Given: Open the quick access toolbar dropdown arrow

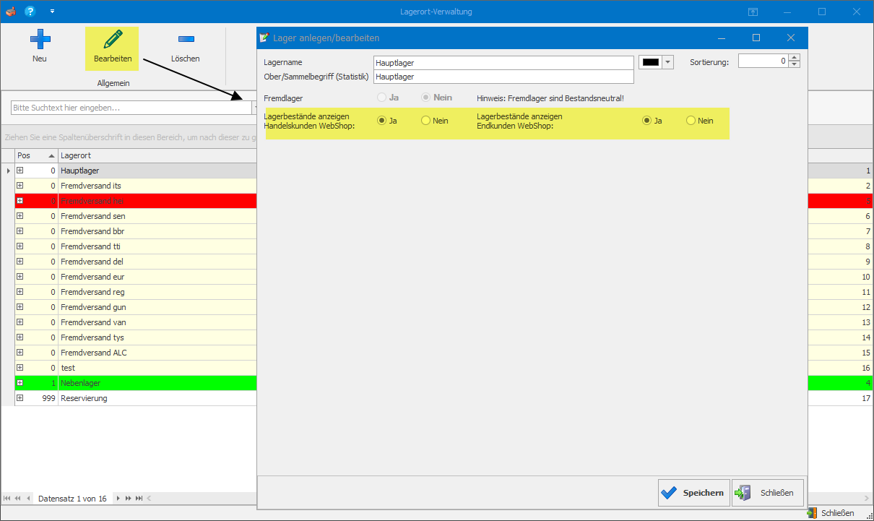Looking at the screenshot, I should 52,12.
